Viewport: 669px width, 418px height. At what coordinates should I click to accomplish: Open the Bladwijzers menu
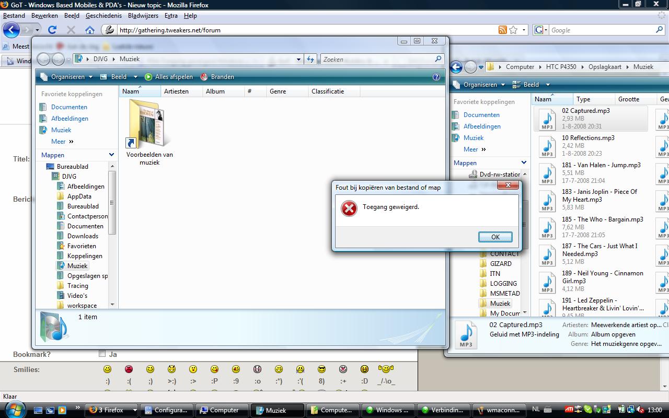[x=143, y=16]
